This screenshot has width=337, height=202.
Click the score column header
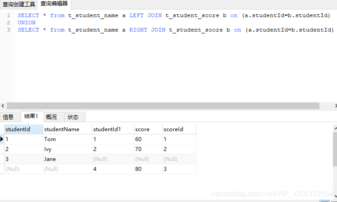[148, 129]
